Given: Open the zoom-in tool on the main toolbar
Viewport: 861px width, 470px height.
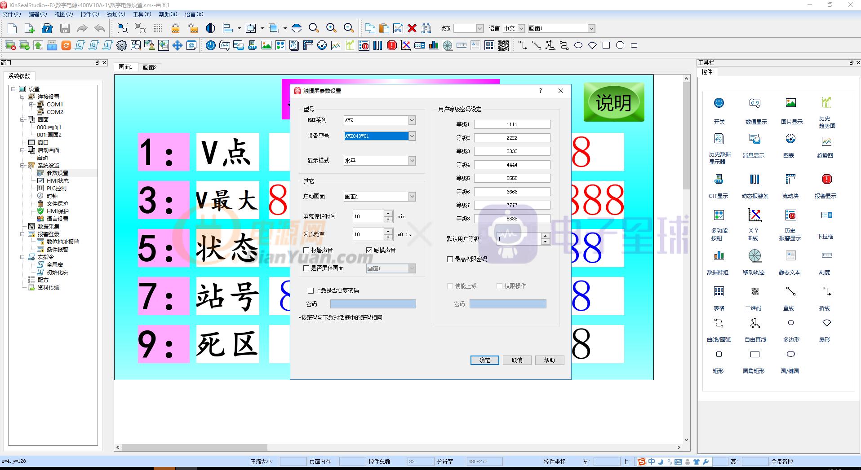Looking at the screenshot, I should coord(331,28).
